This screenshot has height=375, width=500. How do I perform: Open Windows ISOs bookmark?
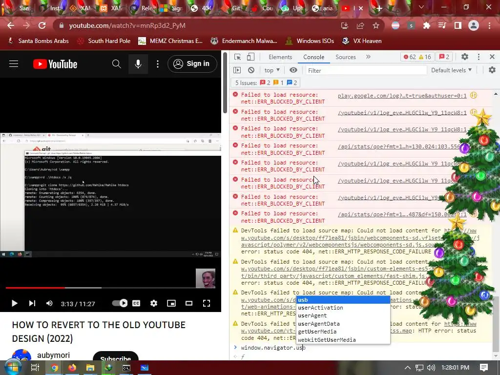(x=310, y=41)
